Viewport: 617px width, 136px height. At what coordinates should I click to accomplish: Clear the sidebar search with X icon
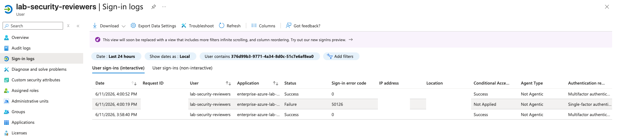coord(68,26)
